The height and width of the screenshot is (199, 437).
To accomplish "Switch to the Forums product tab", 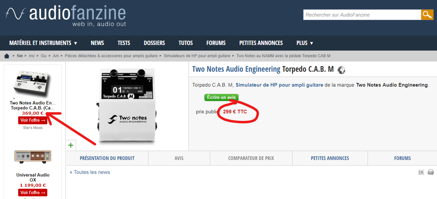I will point(403,158).
